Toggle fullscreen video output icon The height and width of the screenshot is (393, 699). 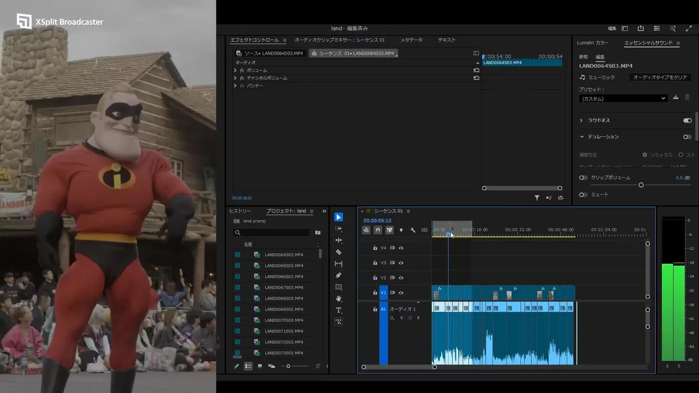[689, 28]
